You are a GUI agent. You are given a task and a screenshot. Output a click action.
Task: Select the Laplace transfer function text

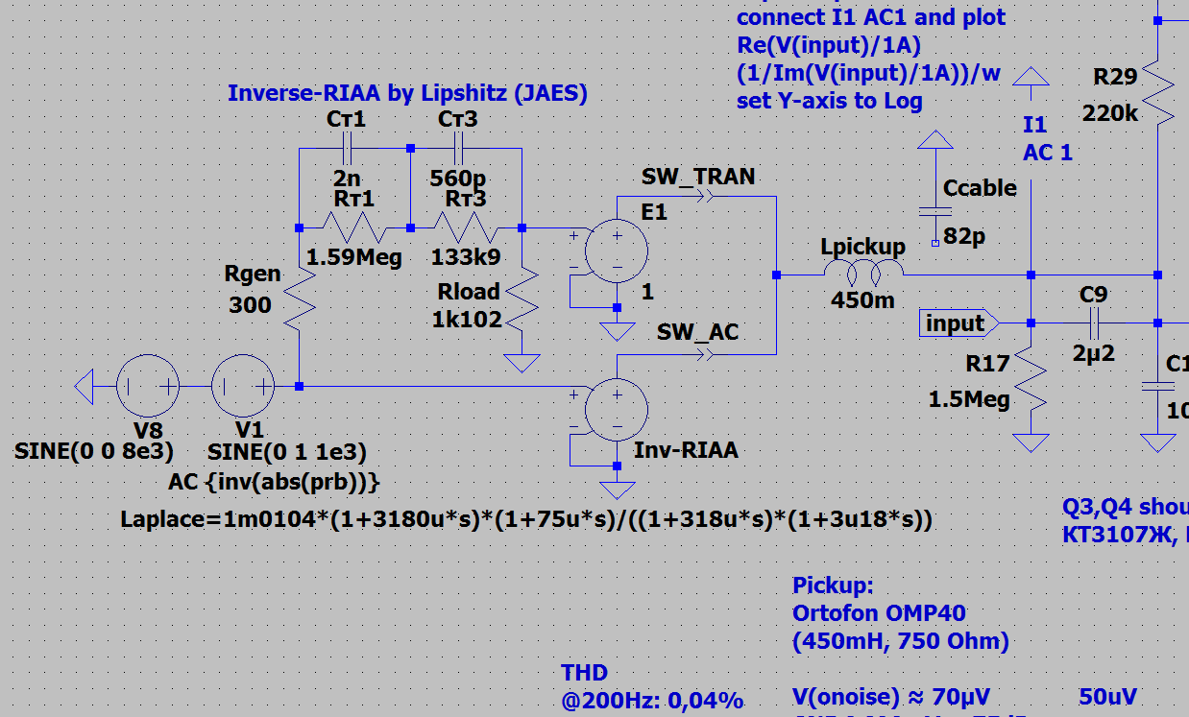point(526,520)
